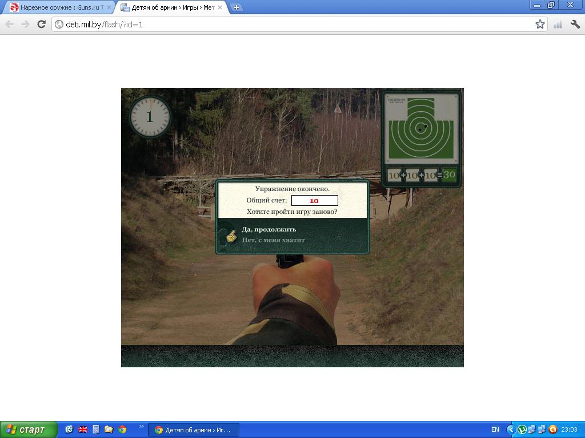Click the site info globe icon in the address bar
Viewport: 585px width, 438px height.
pos(59,25)
